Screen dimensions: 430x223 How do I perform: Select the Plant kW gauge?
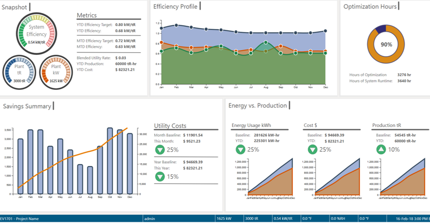point(55,72)
